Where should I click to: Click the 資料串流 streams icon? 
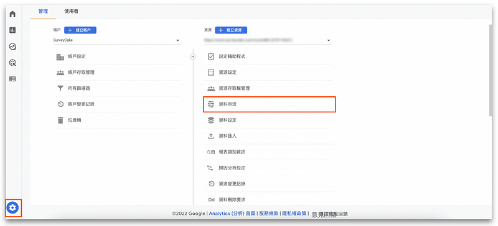(x=211, y=104)
